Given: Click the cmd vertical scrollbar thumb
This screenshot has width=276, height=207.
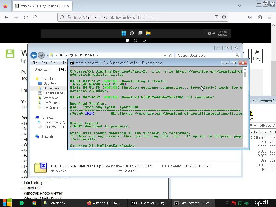Looking at the screenshot, I should tap(245, 74).
